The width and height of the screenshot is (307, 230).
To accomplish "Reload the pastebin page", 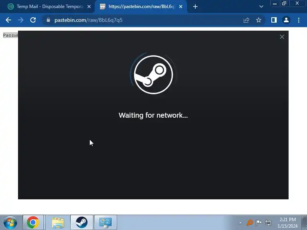I will pos(33,20).
